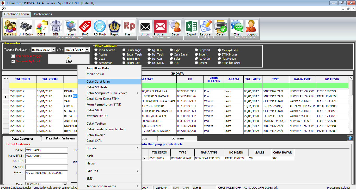Open the start date dropdown 01/01/2017
The height and width of the screenshot is (190, 356).
53,50
